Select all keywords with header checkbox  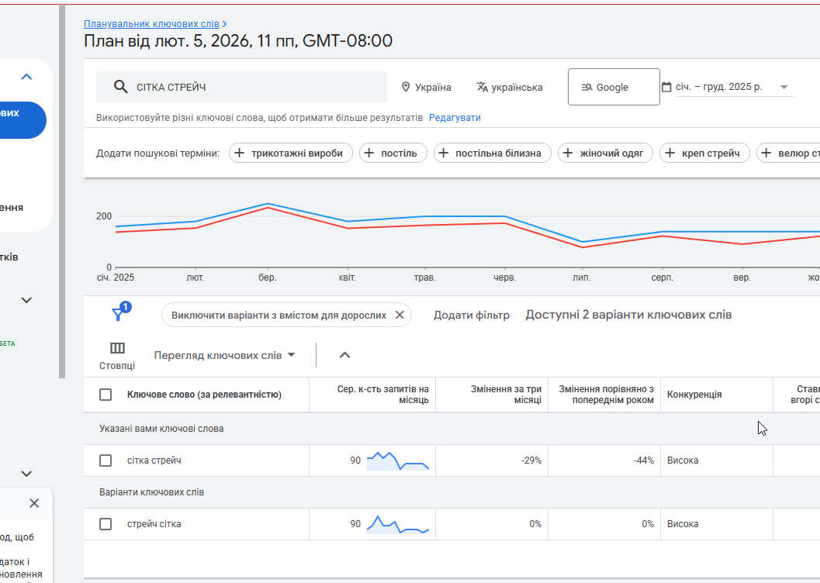pyautogui.click(x=106, y=395)
